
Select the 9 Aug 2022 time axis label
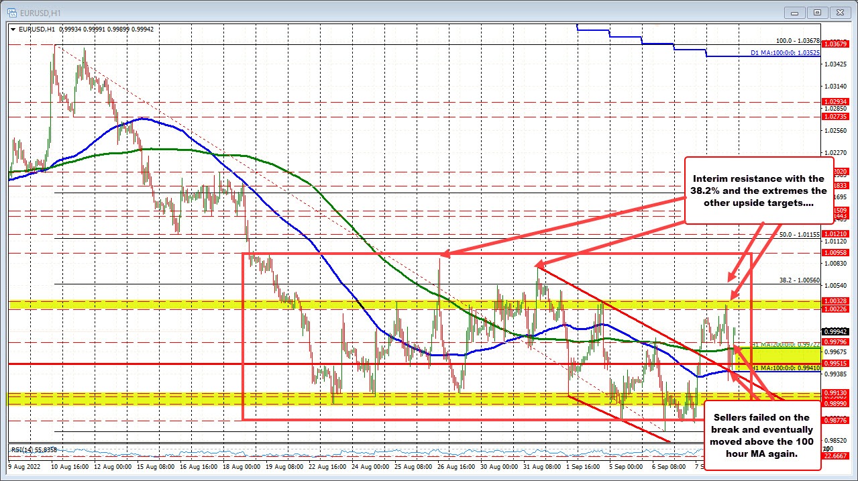click(x=23, y=466)
